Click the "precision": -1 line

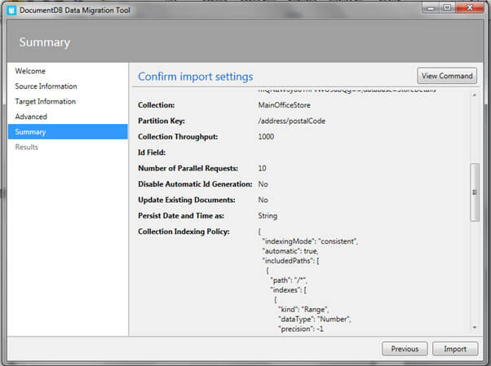(301, 329)
